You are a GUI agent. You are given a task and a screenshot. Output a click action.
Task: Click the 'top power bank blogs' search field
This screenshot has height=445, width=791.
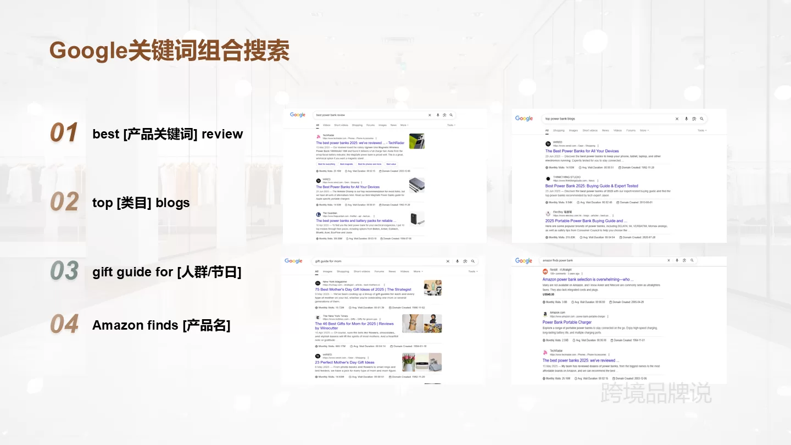(x=625, y=119)
